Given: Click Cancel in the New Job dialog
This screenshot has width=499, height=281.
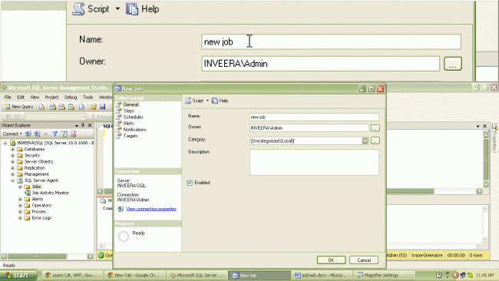Looking at the screenshot, I should [364, 260].
